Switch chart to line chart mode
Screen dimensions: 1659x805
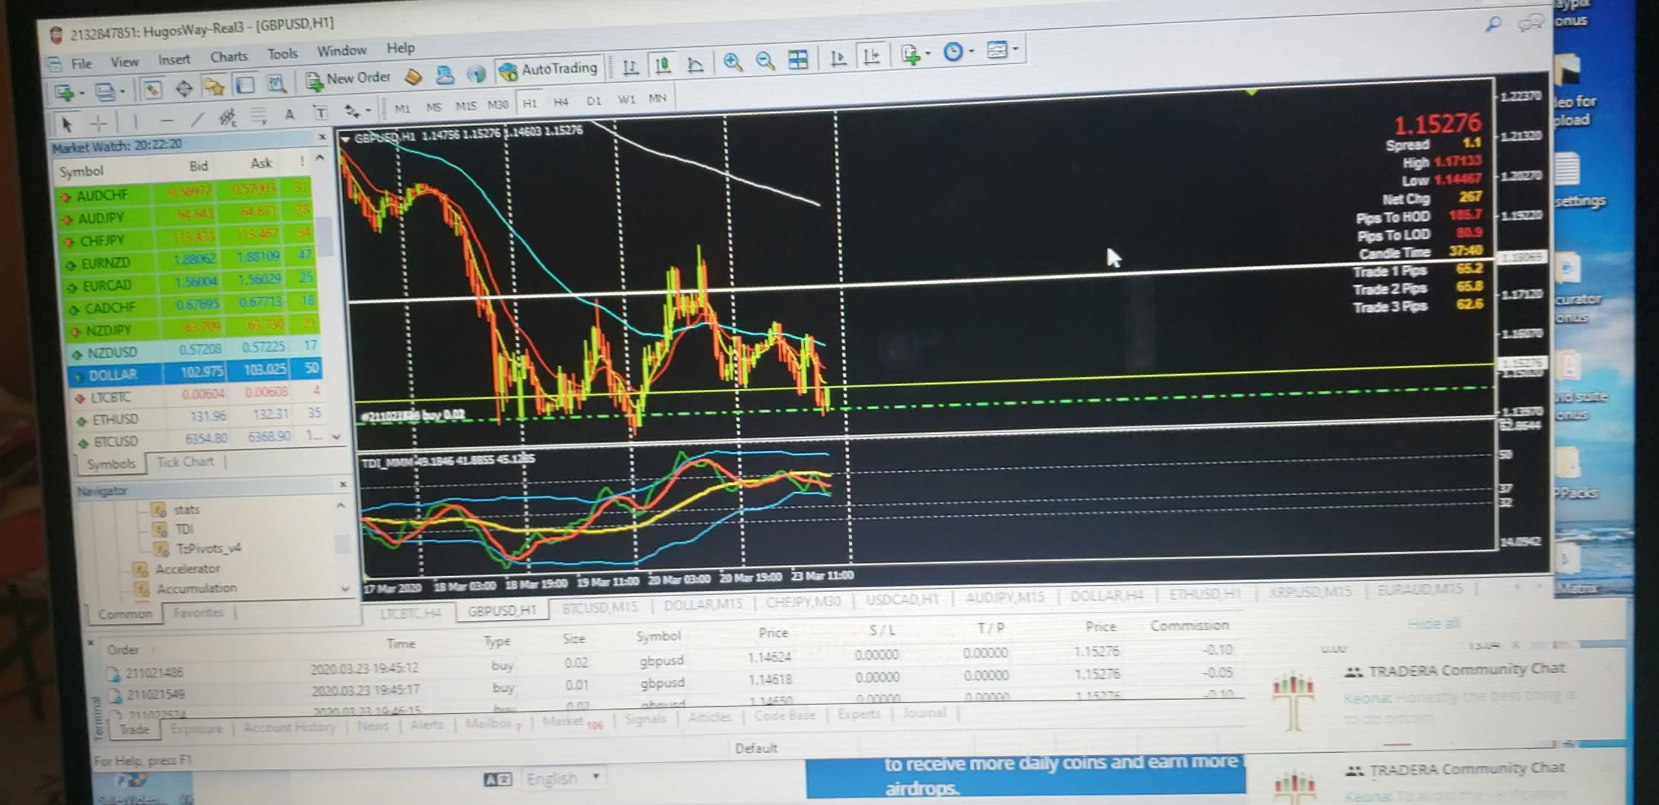pos(694,65)
